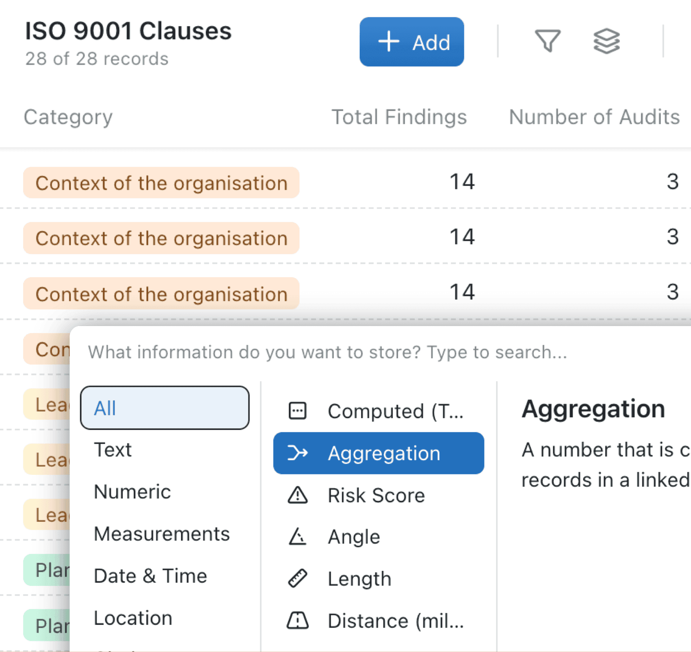Click the Angle icon

point(297,537)
